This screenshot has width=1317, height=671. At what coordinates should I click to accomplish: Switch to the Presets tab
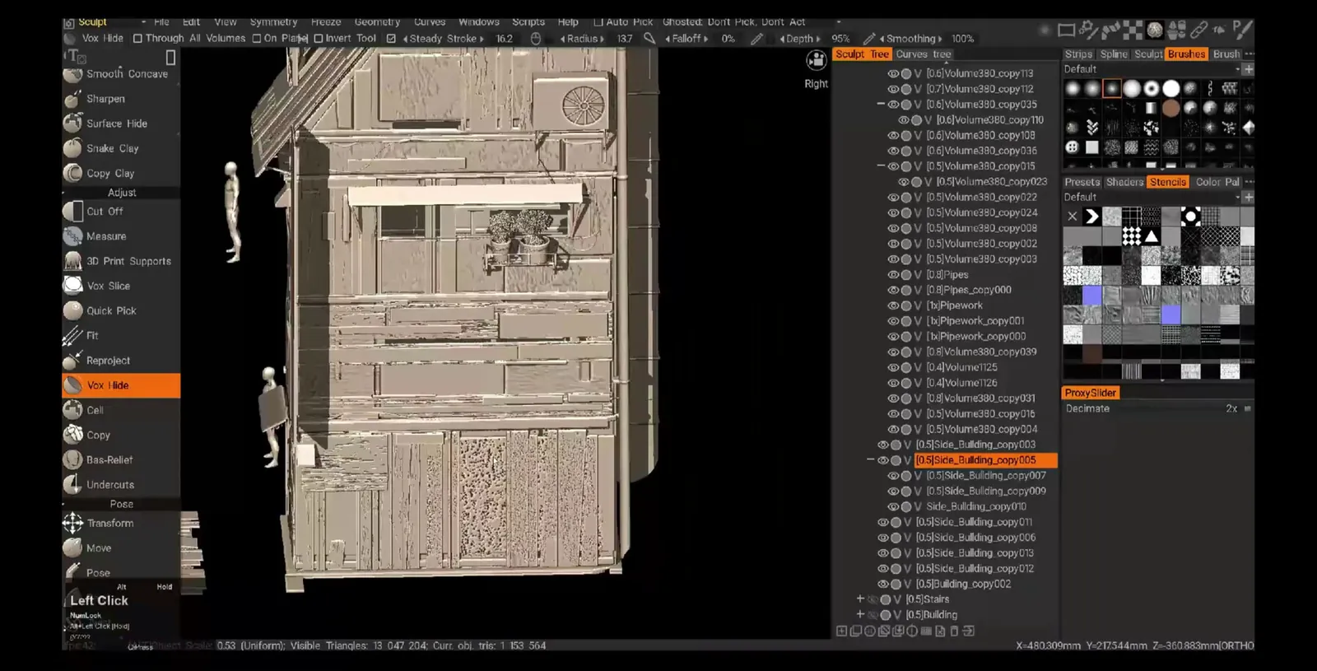(x=1082, y=182)
